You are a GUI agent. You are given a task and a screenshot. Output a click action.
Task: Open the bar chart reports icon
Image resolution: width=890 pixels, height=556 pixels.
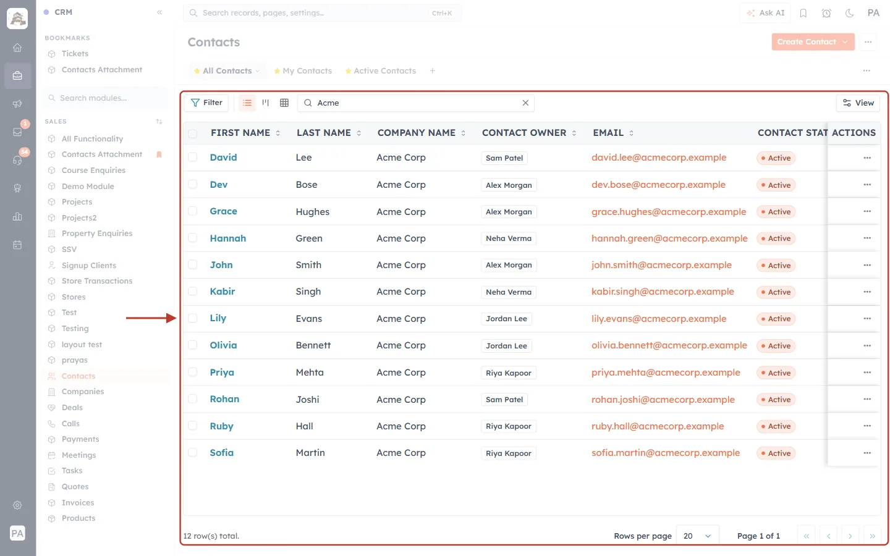(x=17, y=216)
